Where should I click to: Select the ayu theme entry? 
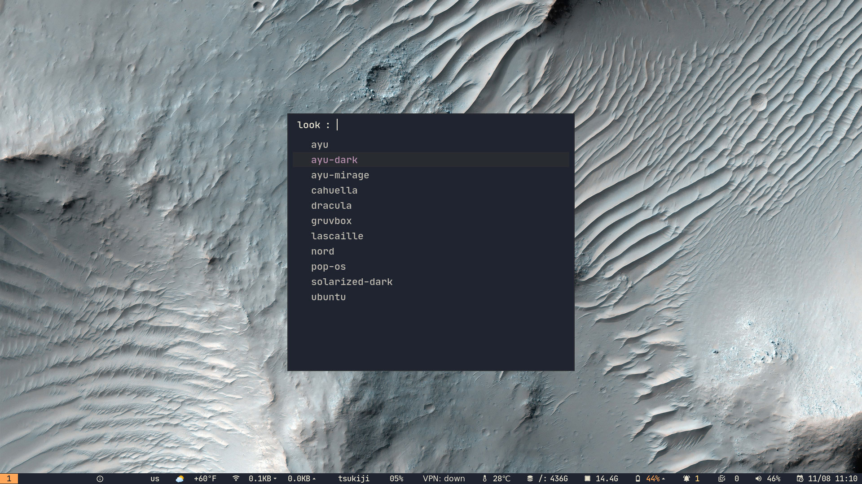[x=320, y=145]
